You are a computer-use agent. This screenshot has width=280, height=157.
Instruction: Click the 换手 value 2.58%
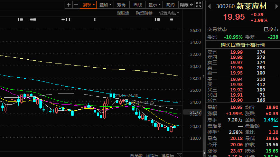coord(236,132)
